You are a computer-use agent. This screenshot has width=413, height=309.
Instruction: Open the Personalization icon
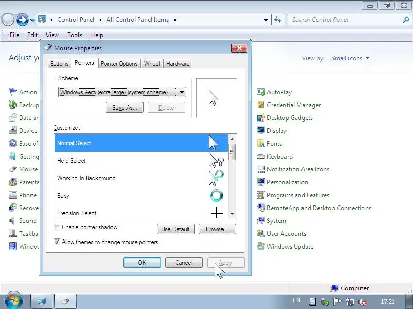pyautogui.click(x=261, y=182)
